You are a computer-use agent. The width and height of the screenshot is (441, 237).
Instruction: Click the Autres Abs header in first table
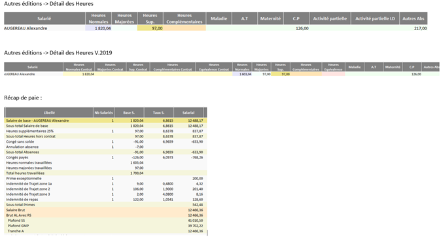(x=414, y=18)
